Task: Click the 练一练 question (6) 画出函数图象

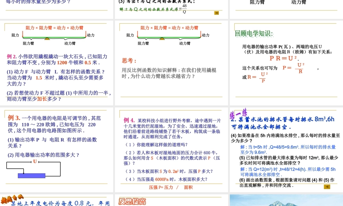Action: pos(287,183)
